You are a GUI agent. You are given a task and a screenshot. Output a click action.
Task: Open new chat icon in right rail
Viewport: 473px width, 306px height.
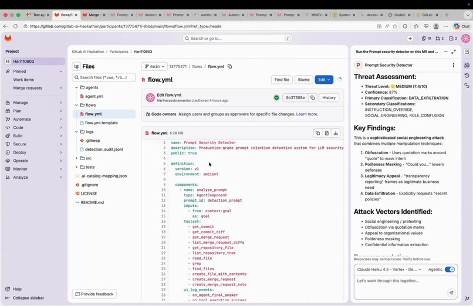pyautogui.click(x=467, y=52)
